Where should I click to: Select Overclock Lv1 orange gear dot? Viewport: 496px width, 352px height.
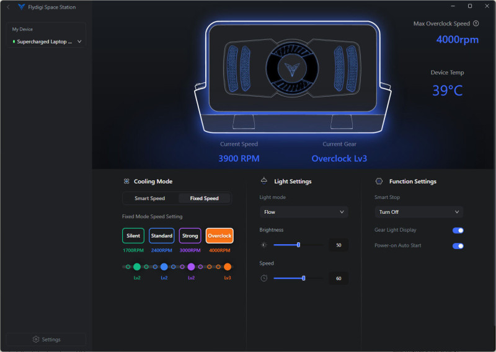coord(209,267)
